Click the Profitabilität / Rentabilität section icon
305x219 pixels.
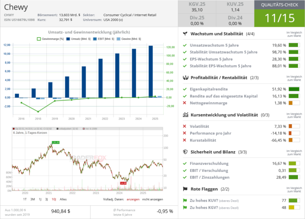(x=185, y=78)
